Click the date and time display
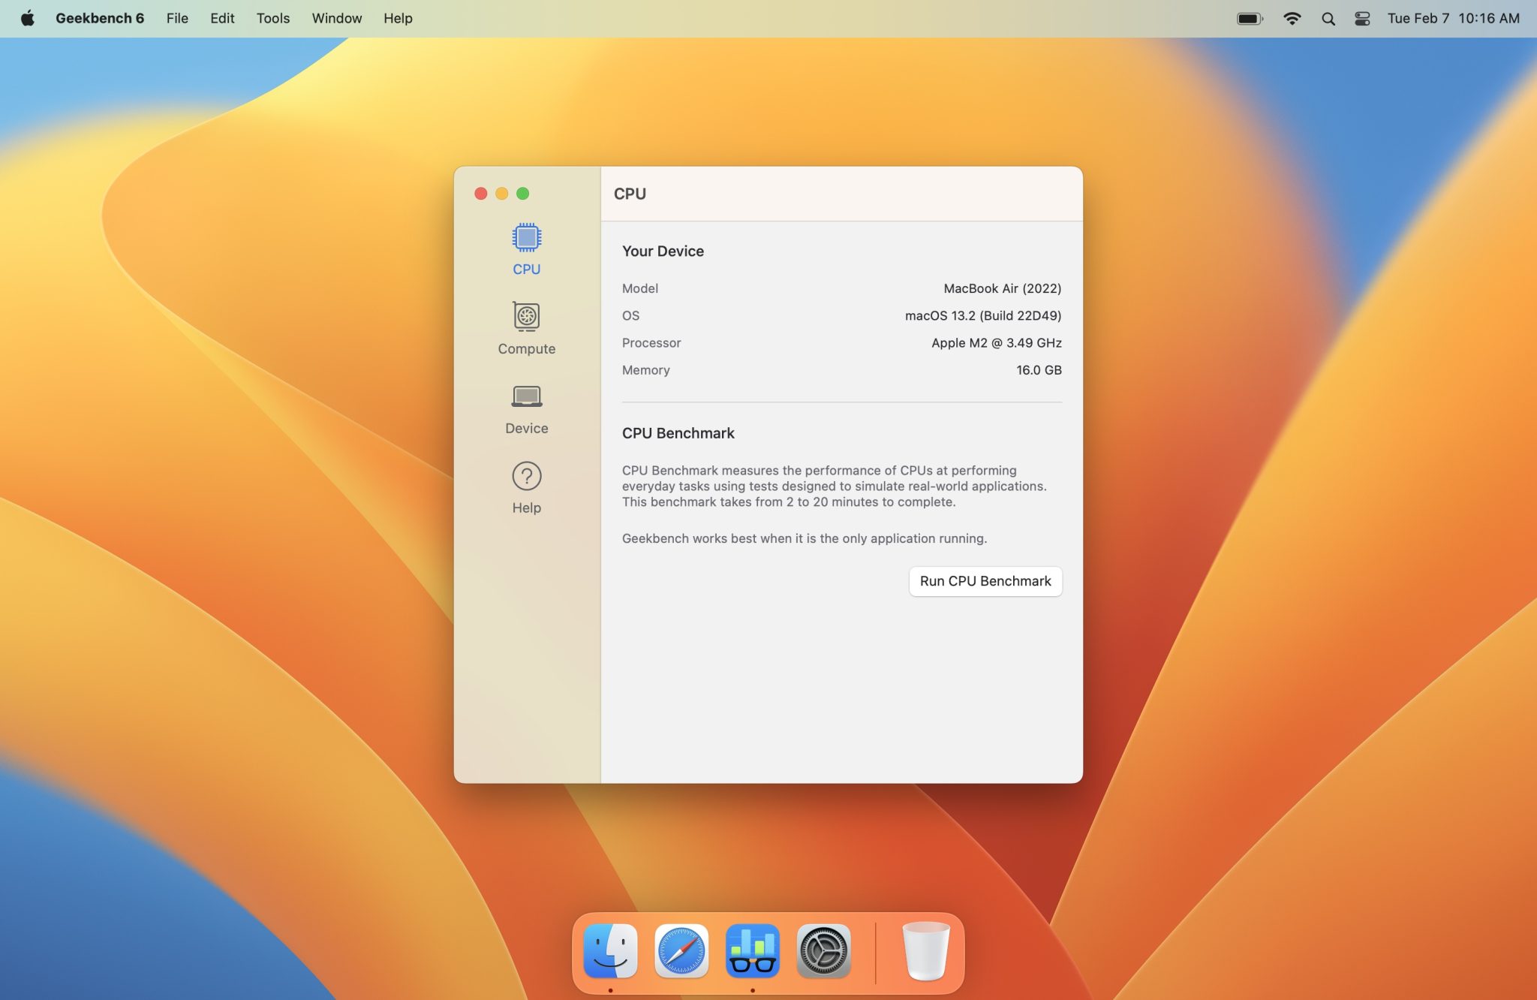 [1453, 19]
